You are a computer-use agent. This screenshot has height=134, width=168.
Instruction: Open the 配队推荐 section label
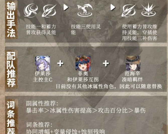pyautogui.click(x=11, y=69)
